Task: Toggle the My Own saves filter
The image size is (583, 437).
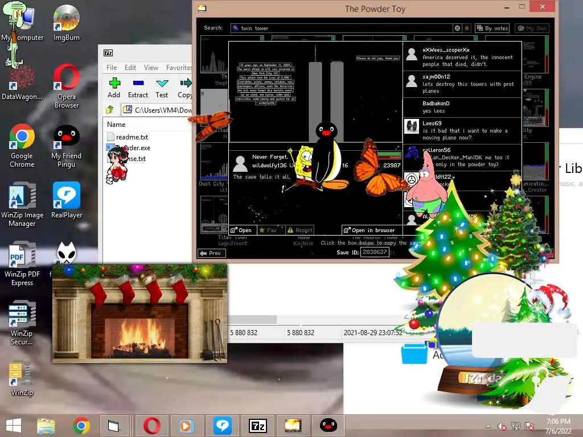Action: tap(532, 28)
